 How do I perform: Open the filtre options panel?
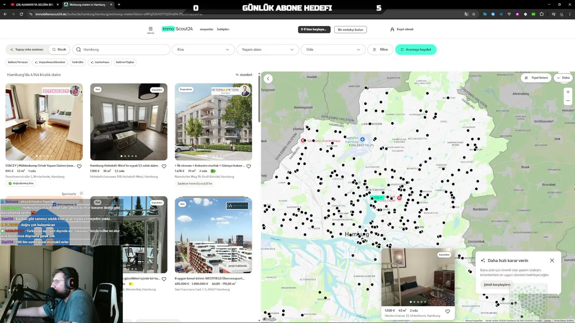point(380,49)
